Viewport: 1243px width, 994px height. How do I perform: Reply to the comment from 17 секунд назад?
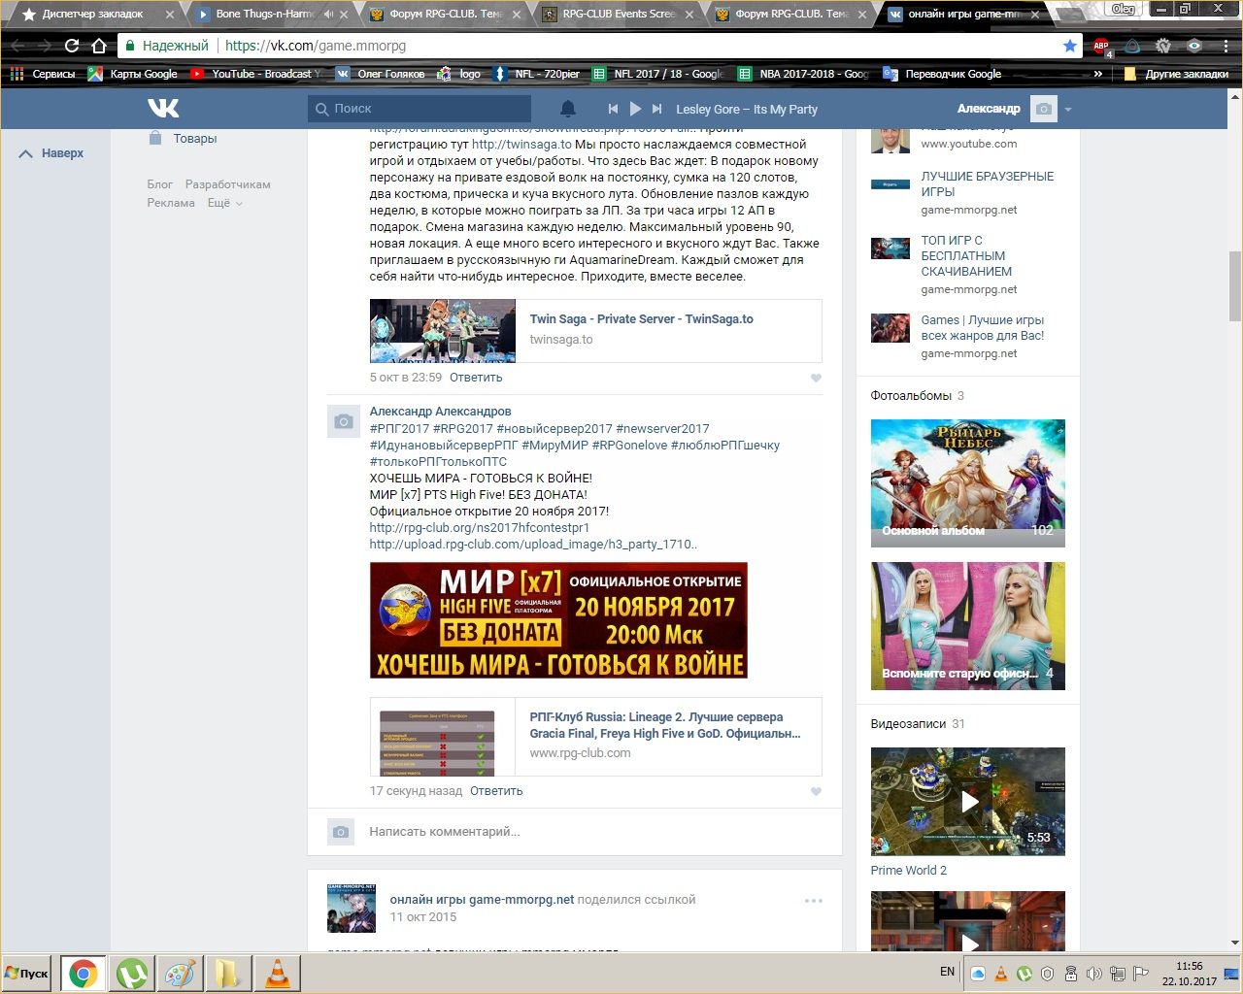point(496,791)
